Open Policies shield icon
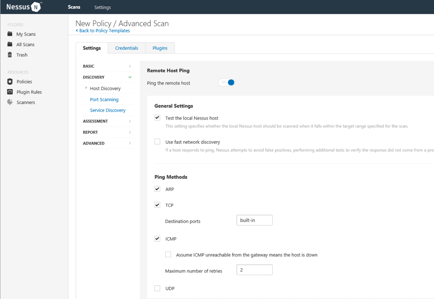Image resolution: width=434 pixels, height=299 pixels. [10, 81]
